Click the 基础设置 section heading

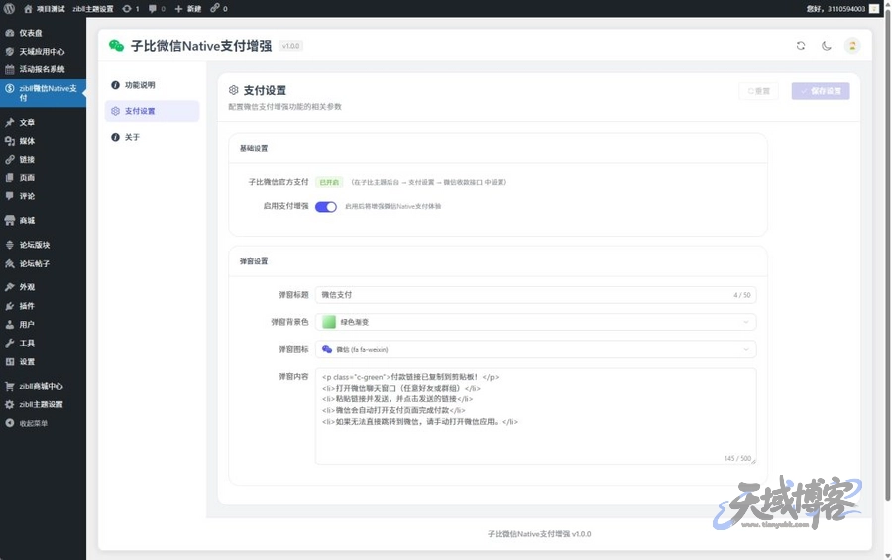click(253, 148)
